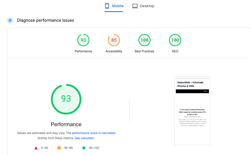Switch to the Mobile tab label

[118, 6]
